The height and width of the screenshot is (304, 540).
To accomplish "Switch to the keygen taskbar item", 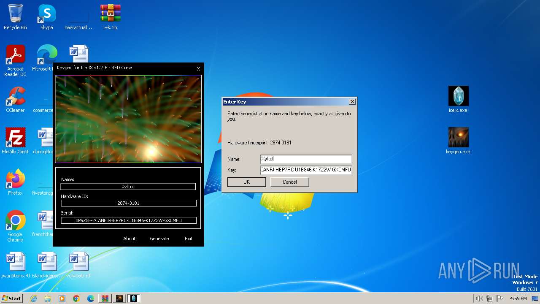I will [x=119, y=299].
